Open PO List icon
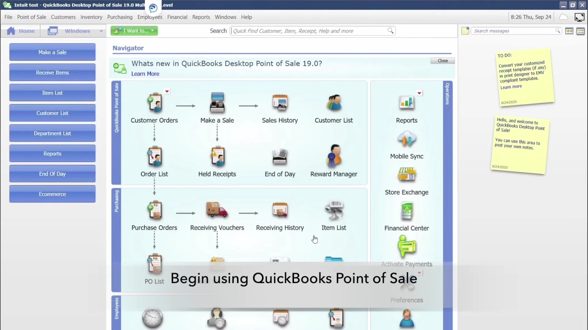Viewport: 588px width, 330px height. pos(155,264)
